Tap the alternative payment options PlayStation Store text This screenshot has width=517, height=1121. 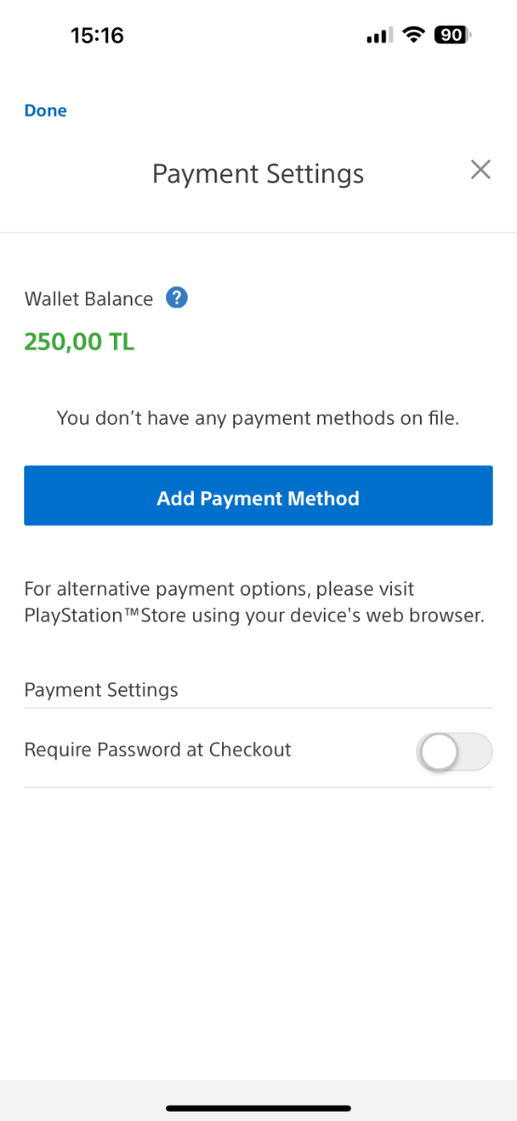(x=255, y=603)
